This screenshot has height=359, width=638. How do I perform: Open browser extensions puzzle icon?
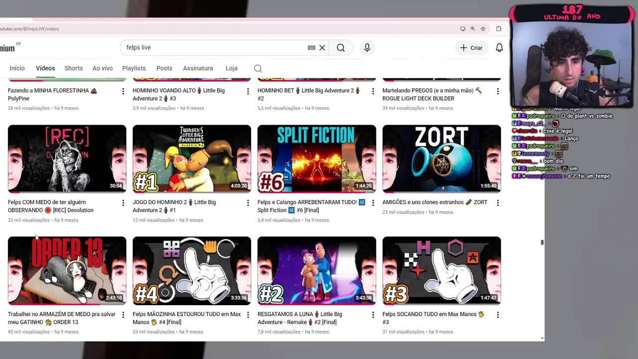(x=498, y=29)
